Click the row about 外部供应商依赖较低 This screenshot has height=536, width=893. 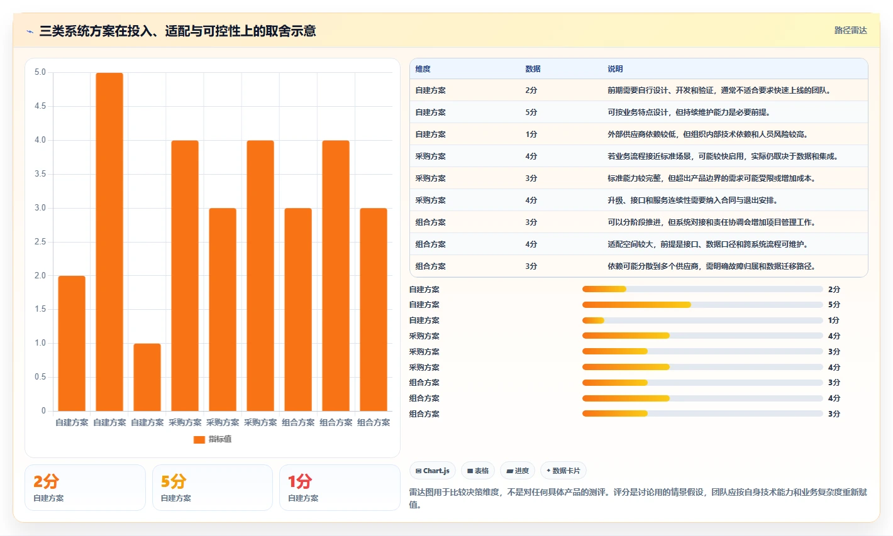pos(639,134)
